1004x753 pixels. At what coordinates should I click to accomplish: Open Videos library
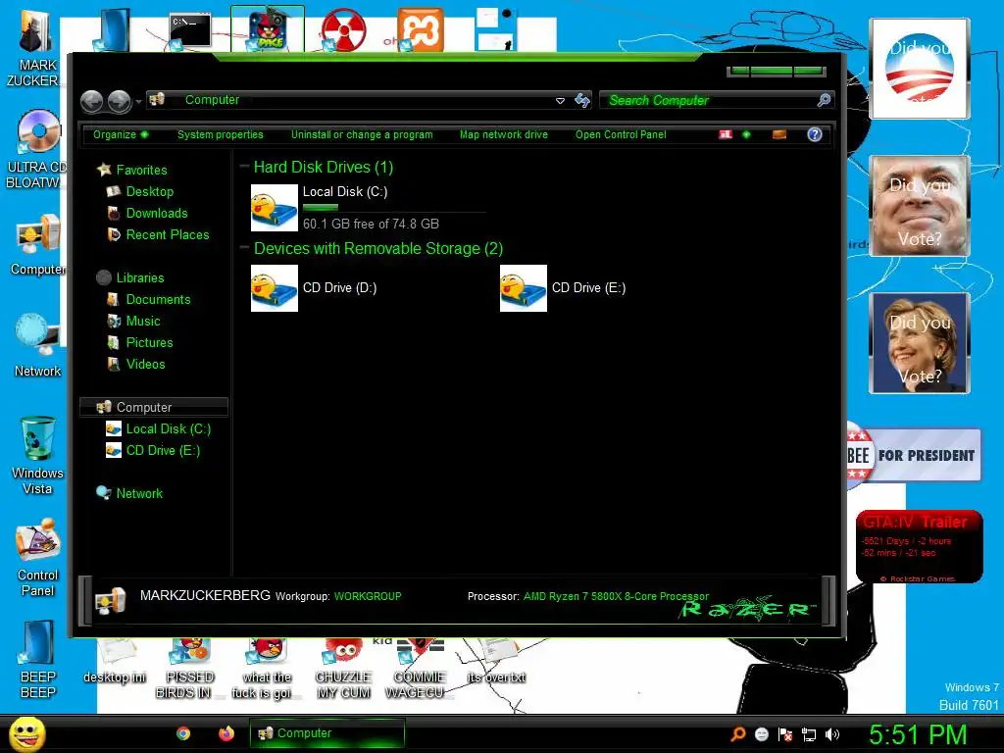click(145, 365)
